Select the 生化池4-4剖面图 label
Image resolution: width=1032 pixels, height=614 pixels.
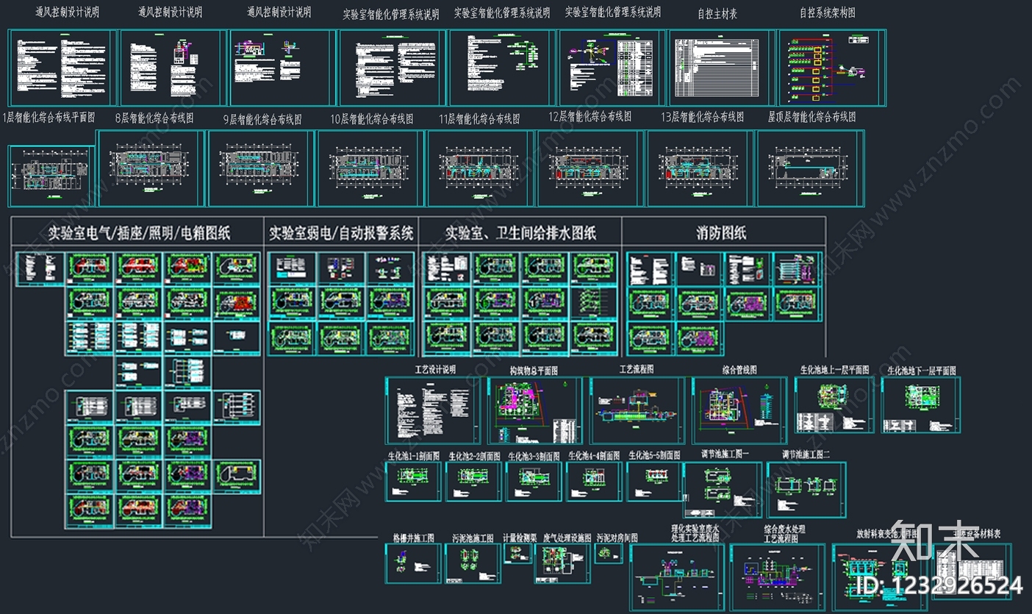click(x=594, y=456)
